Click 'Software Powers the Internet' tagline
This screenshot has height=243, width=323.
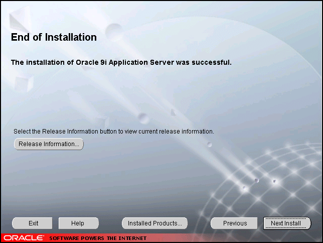point(98,238)
